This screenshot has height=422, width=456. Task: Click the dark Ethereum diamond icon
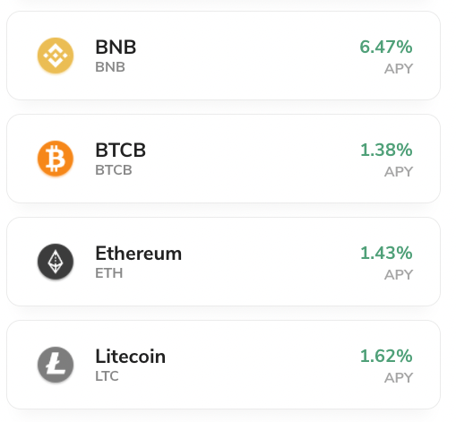coord(56,262)
